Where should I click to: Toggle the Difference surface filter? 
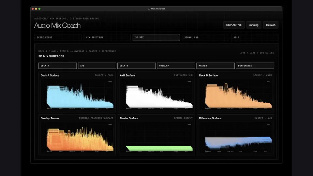(x=255, y=66)
